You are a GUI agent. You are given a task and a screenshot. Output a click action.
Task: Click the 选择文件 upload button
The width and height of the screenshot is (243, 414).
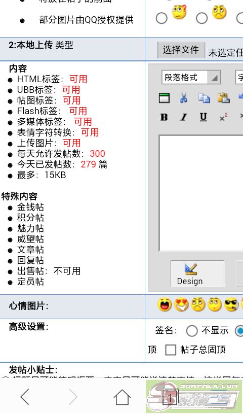click(x=181, y=50)
